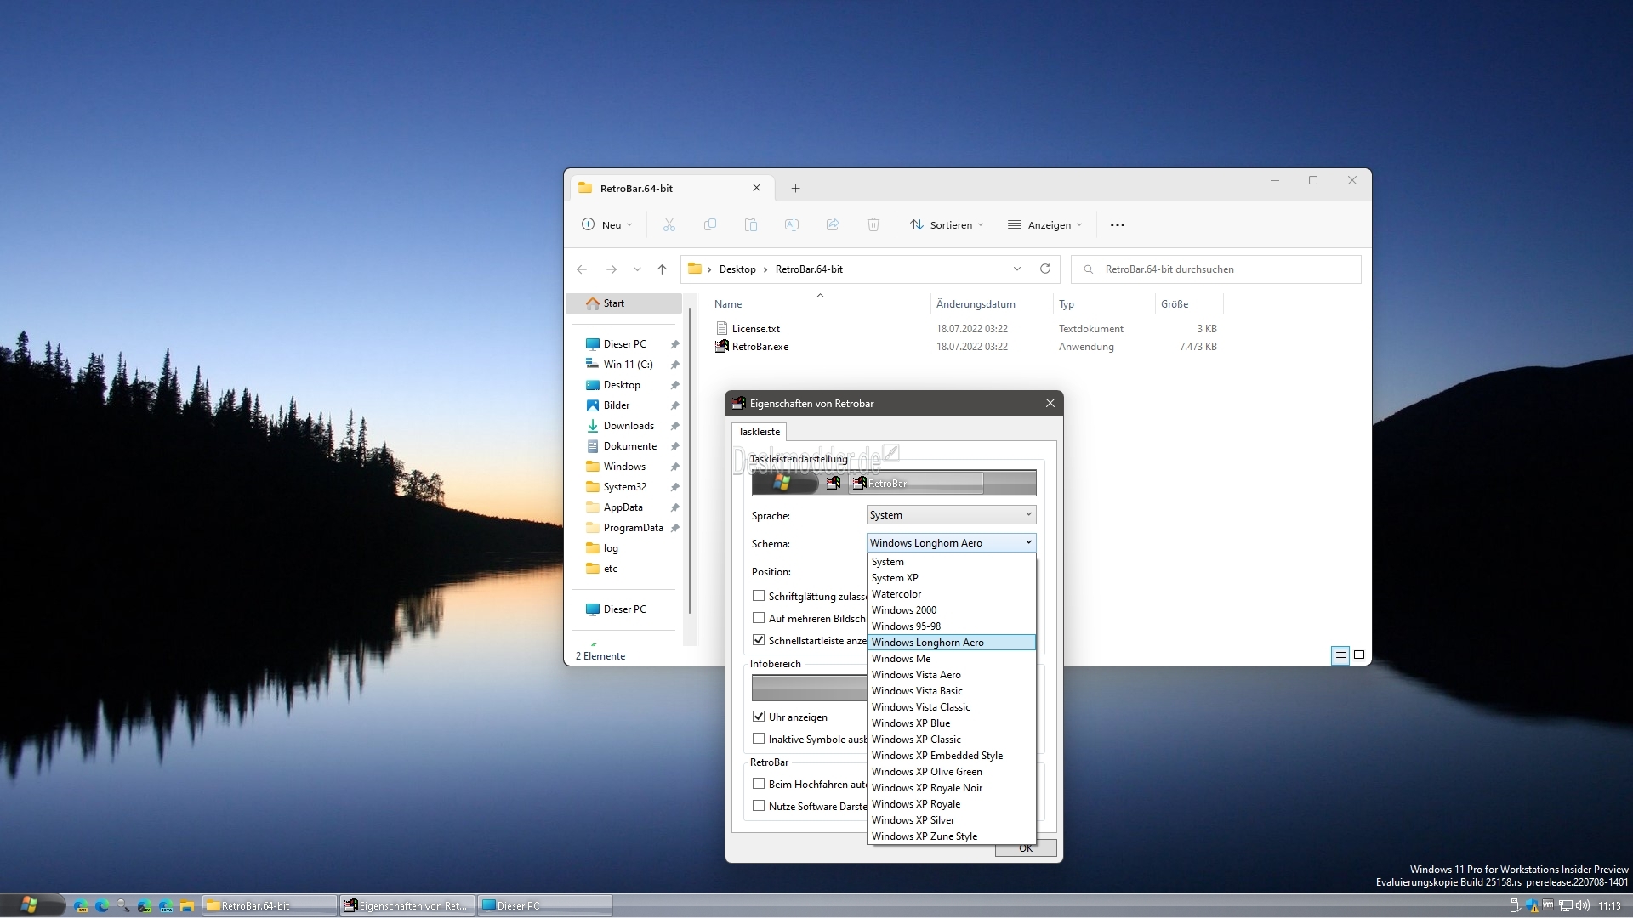Open the Anzeigen dropdown
1633x918 pixels.
tap(1045, 225)
